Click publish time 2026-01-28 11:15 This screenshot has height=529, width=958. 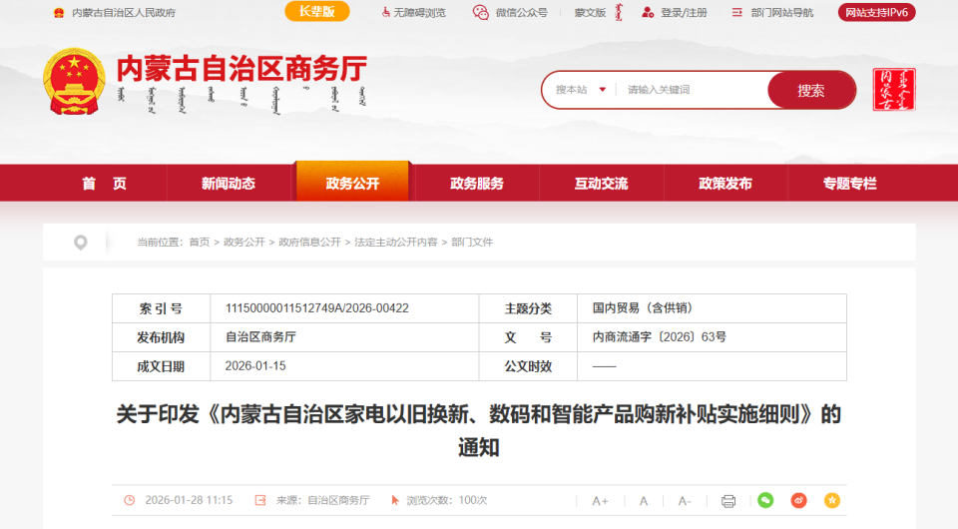[189, 500]
